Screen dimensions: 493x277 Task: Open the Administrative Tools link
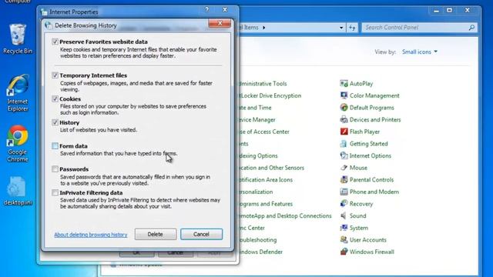tap(263, 84)
